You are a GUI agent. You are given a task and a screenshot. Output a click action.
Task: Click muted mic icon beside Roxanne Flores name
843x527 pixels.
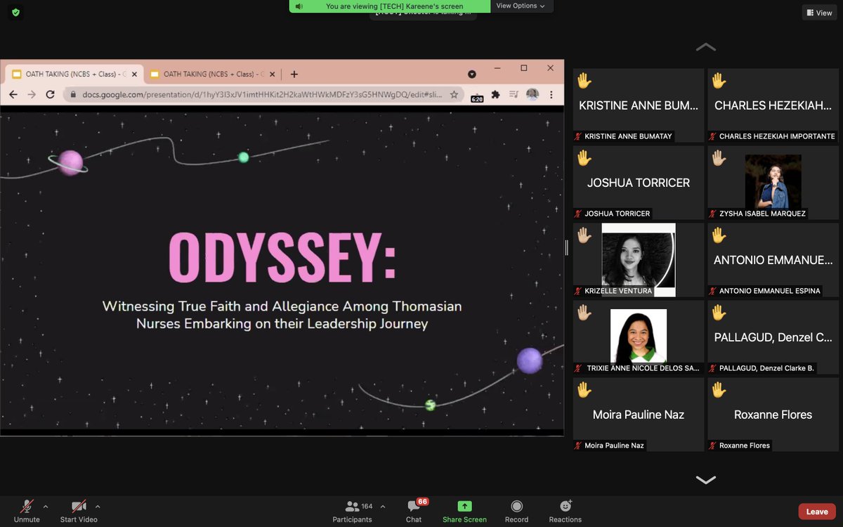(713, 445)
